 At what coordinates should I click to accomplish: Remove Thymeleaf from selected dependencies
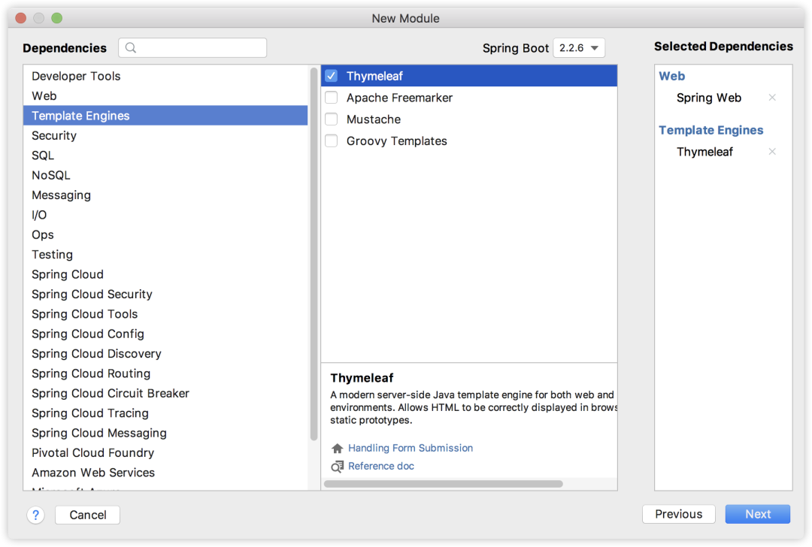point(772,152)
